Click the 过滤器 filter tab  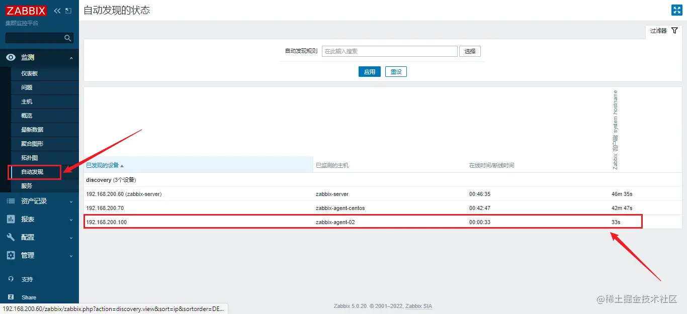tap(664, 31)
